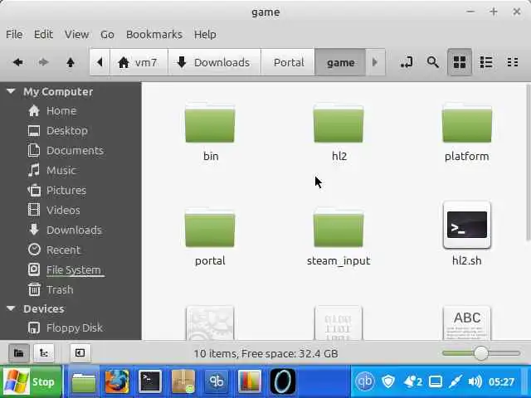Open the Go menu
This screenshot has height=398, width=531.
107,34
